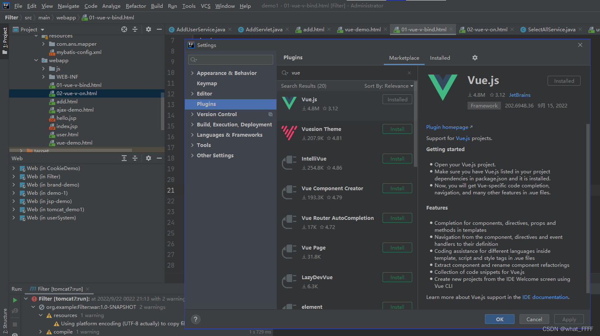The height and width of the screenshot is (336, 600).
Task: Select 02-vue-v-on.html in project tree
Action: (77, 93)
